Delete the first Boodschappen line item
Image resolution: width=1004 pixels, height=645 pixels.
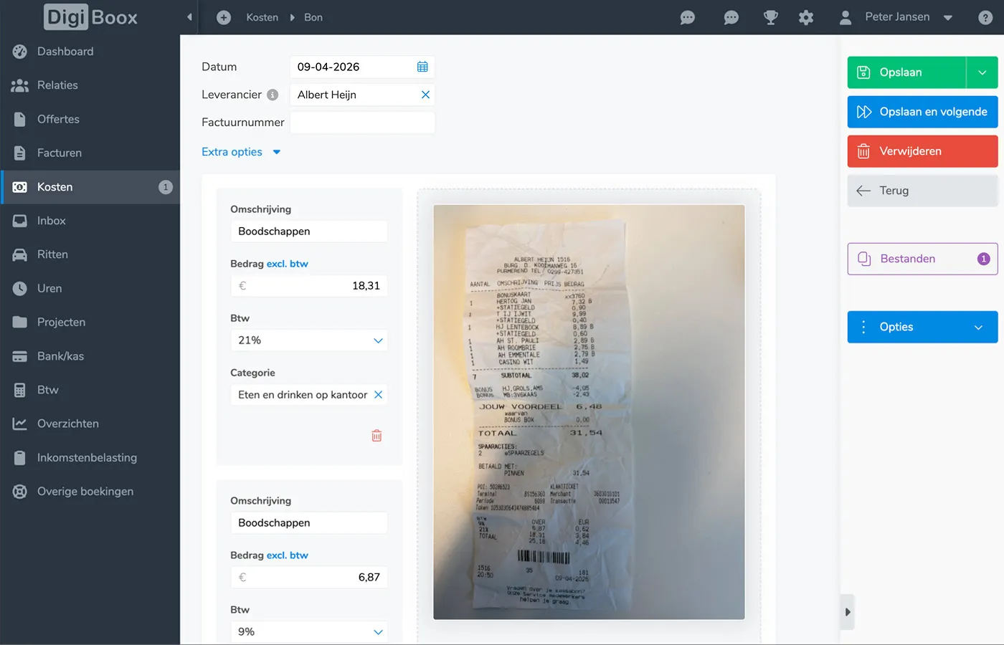click(376, 436)
